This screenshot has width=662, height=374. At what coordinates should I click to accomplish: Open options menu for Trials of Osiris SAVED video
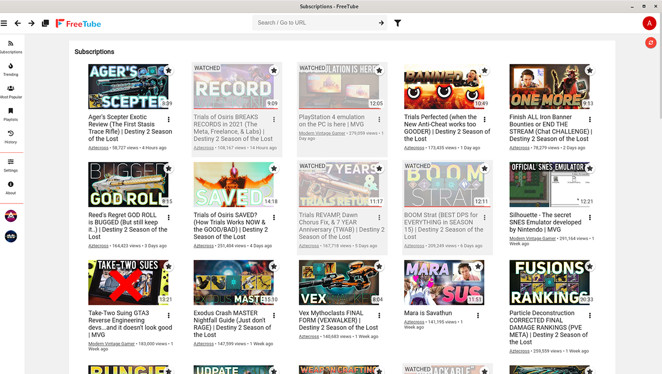click(x=274, y=217)
